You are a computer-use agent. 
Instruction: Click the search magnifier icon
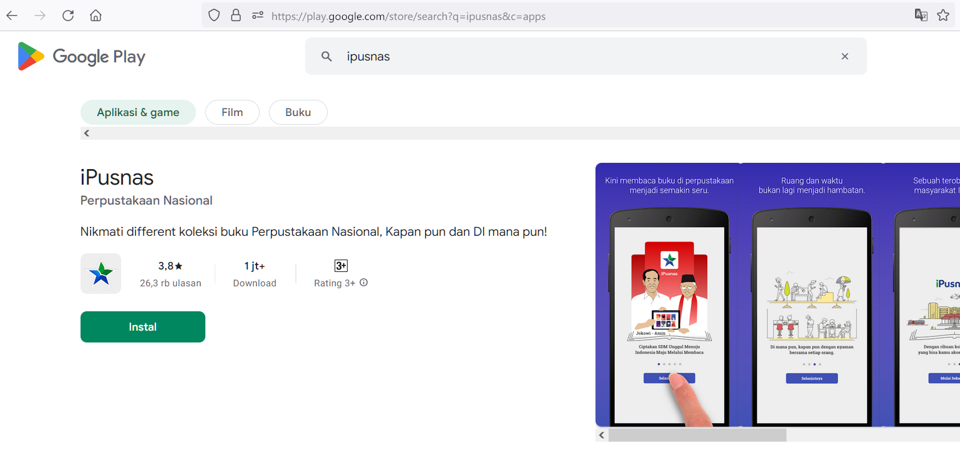click(326, 56)
